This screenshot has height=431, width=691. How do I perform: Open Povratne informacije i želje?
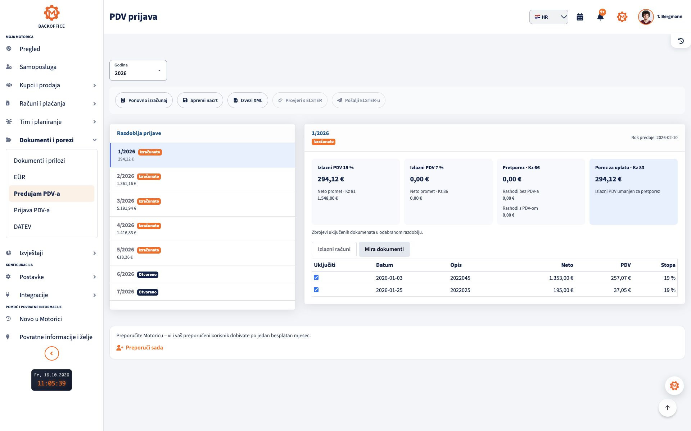[51, 337]
